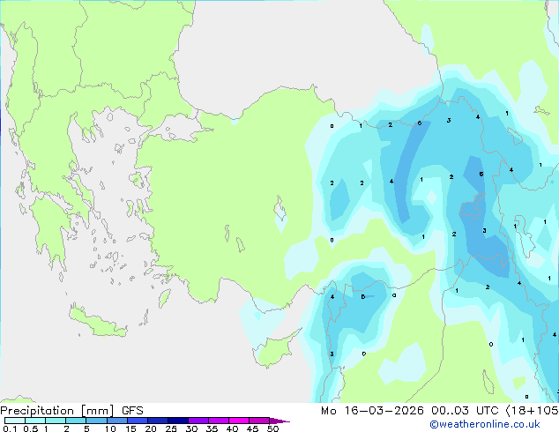Select the legend swatch between 0.1 and 0.5
This screenshot has height=432, width=559.
click(15, 421)
